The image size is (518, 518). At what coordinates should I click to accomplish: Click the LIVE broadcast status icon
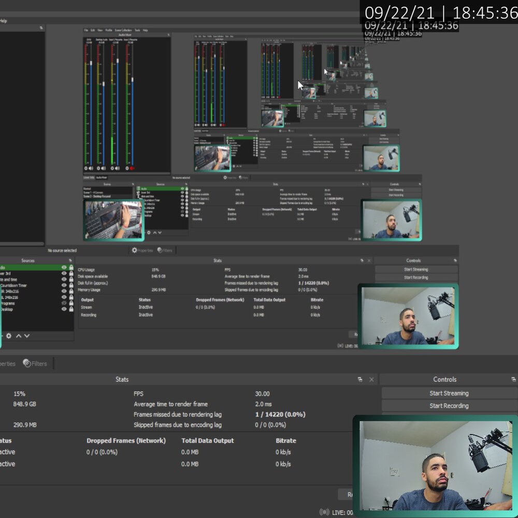tap(324, 512)
